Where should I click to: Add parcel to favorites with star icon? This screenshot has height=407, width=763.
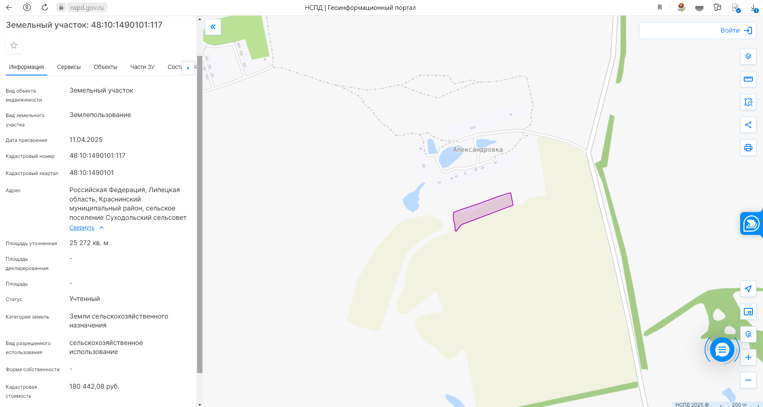coord(14,45)
